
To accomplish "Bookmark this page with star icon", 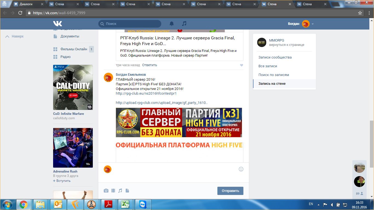I will point(360,13).
